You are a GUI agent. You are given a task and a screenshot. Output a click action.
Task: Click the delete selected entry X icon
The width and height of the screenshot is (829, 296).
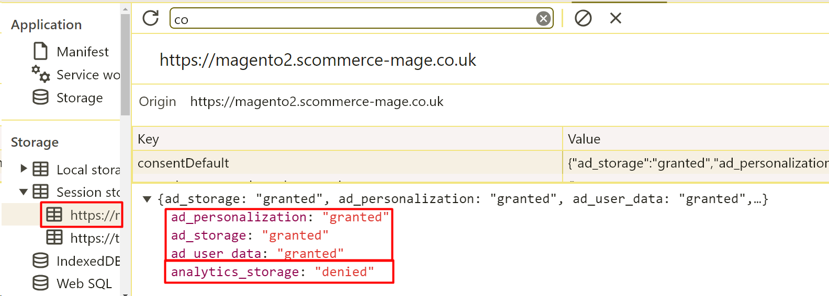pos(615,18)
